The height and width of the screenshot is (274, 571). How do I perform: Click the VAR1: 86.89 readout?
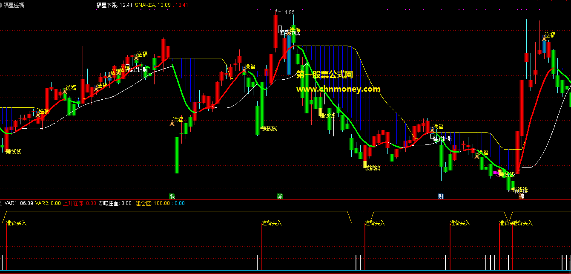point(19,203)
